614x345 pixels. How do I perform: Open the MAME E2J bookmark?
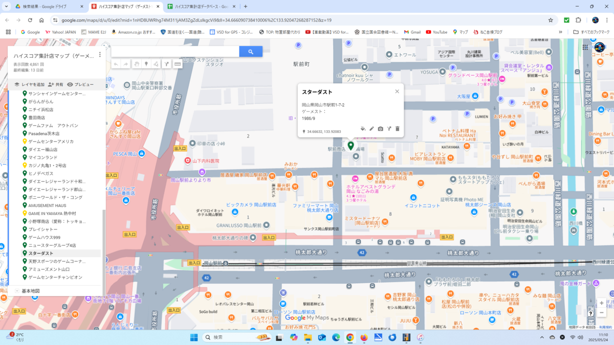tap(93, 32)
